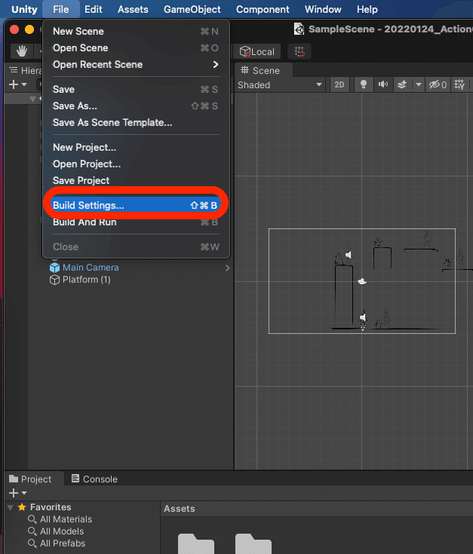Open the Project panel create dropdown arrow
Screen dimensions: 473x554
pyautogui.click(x=24, y=493)
